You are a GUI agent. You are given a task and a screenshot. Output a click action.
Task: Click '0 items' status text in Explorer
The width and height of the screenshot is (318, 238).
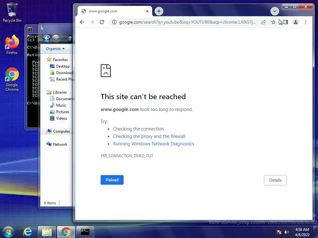click(x=50, y=203)
